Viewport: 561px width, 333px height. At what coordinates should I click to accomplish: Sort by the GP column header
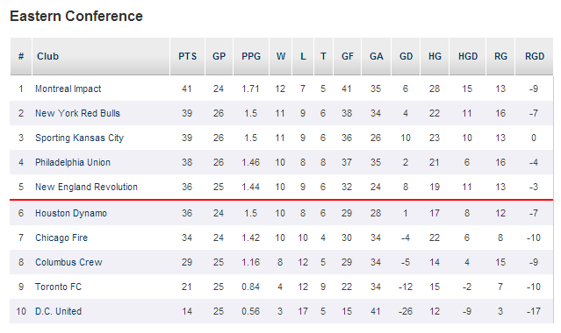(219, 56)
